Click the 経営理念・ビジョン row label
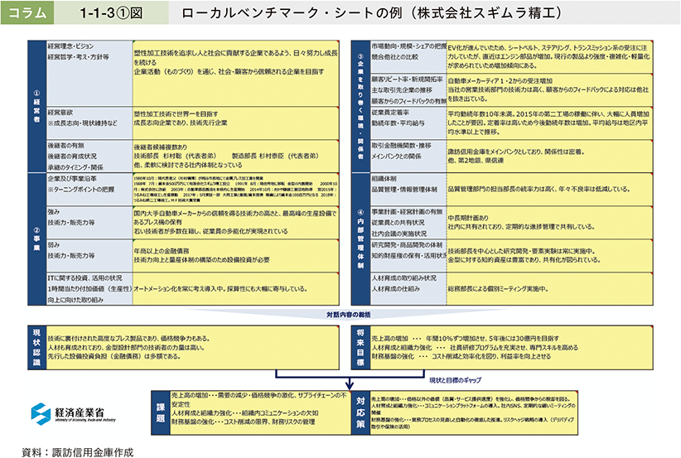Image resolution: width=681 pixels, height=458 pixels. [x=70, y=46]
